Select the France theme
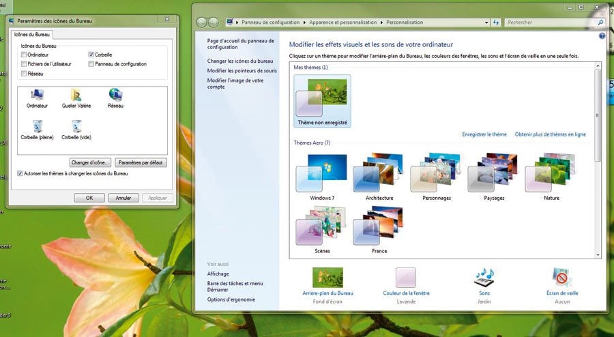Image resolution: width=614 pixels, height=337 pixels. click(x=379, y=231)
